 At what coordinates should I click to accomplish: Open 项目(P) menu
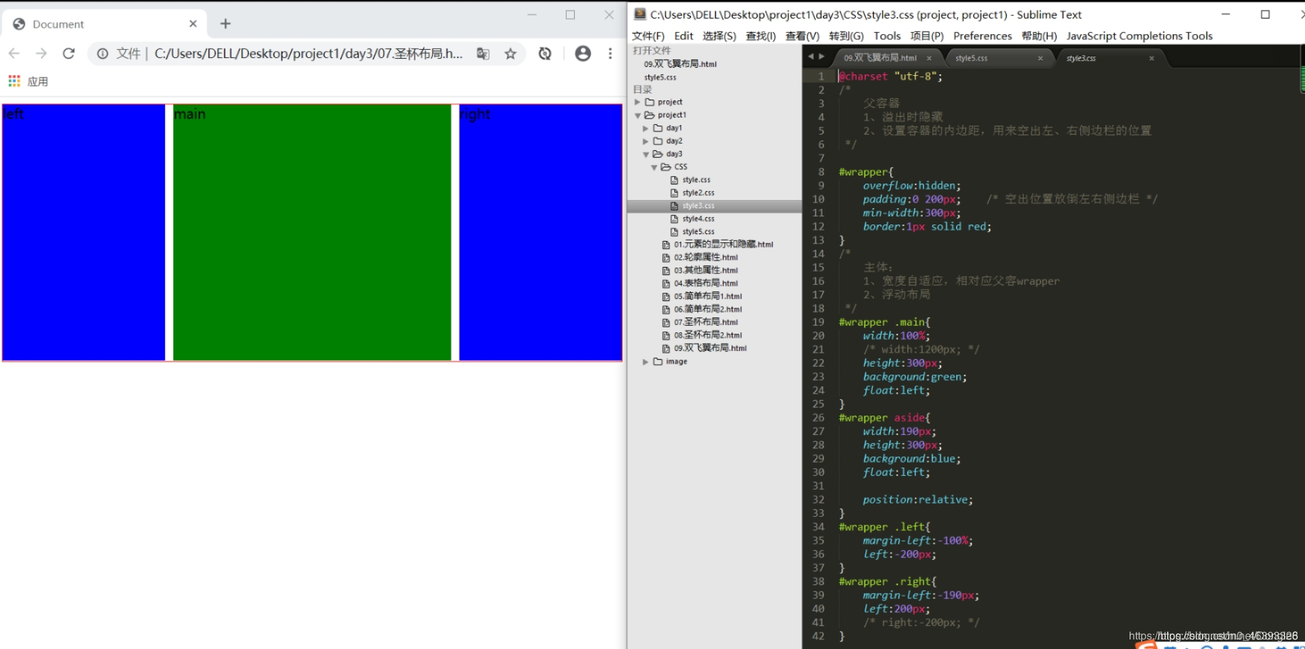coord(927,35)
